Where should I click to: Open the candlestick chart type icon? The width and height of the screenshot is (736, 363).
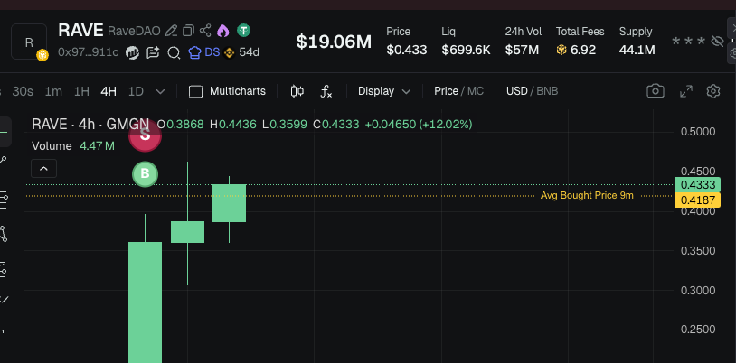click(297, 91)
